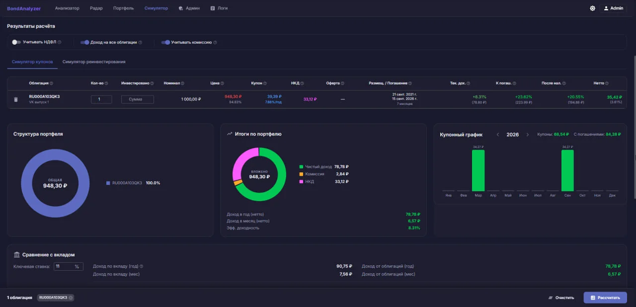Disable the Доход на все облигации switch
The image size is (636, 307).
(x=84, y=42)
